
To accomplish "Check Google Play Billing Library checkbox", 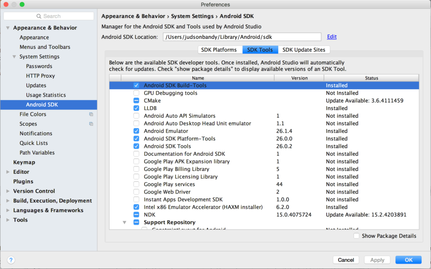I will pyautogui.click(x=136, y=169).
